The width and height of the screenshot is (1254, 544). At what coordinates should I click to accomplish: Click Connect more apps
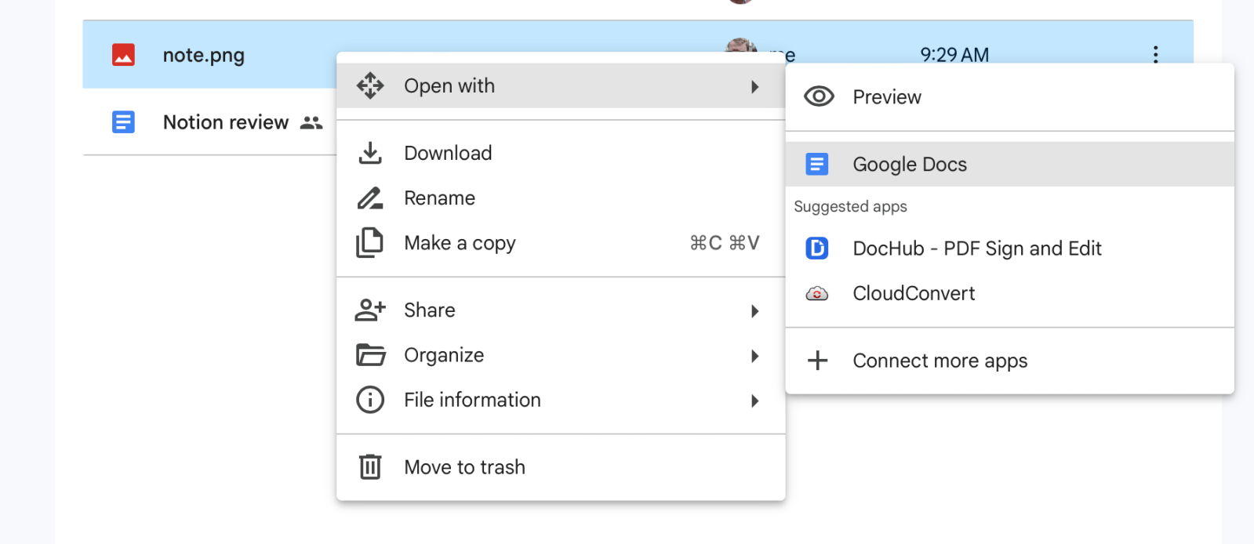940,361
